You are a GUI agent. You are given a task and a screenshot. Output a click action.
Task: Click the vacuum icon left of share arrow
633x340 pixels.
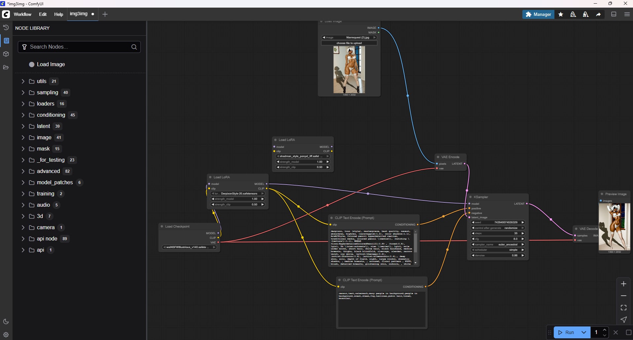(x=586, y=14)
